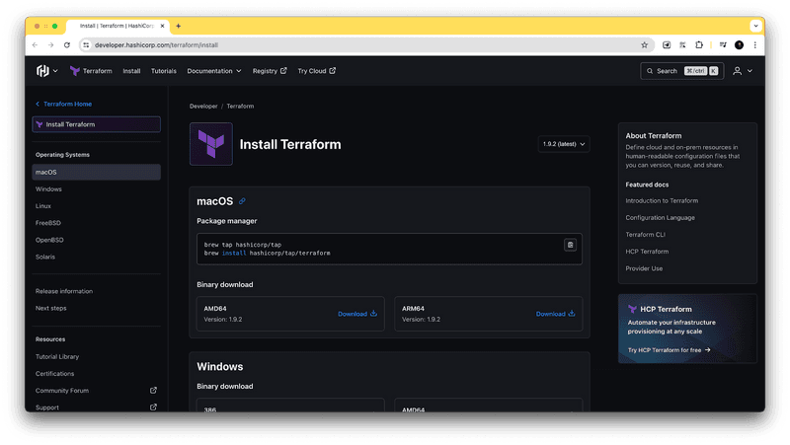Open the browser extensions puzzle icon
Screen dimensions: 790x445
point(699,44)
